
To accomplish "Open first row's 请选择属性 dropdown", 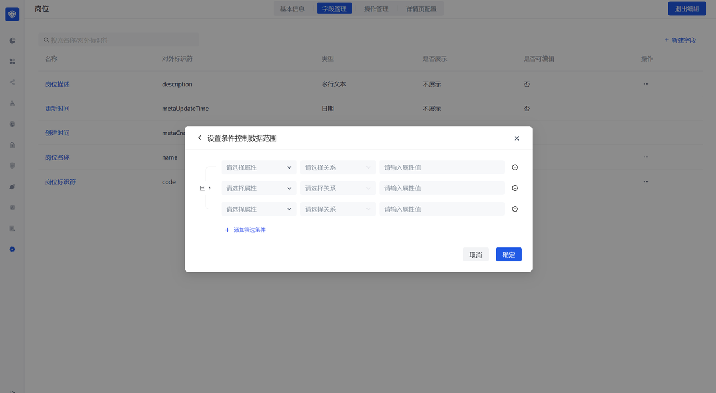I will [258, 167].
